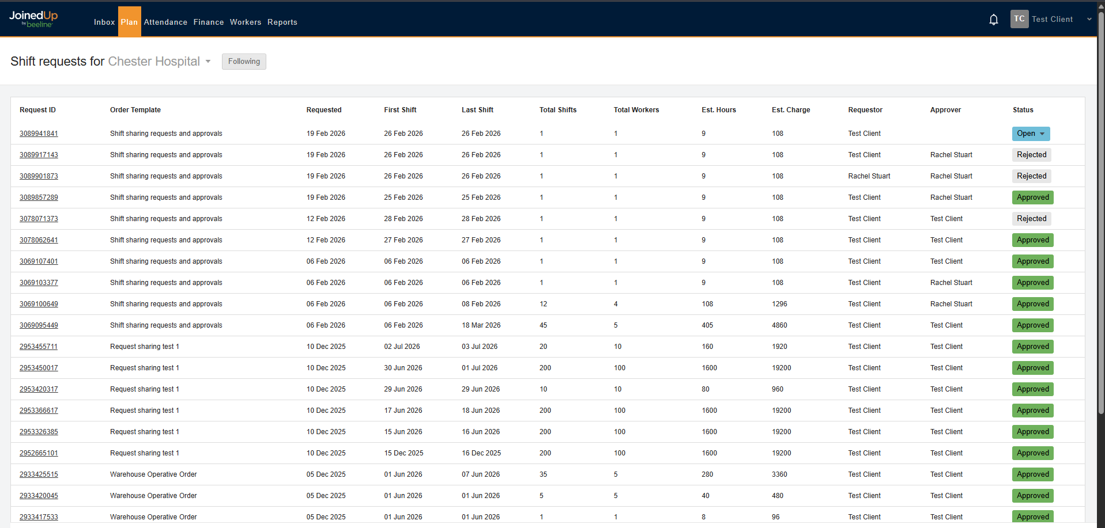Open request 3089941841
1105x528 pixels.
coord(39,133)
